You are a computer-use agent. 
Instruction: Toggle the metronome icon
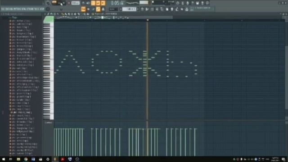pyautogui.click(x=83, y=3)
